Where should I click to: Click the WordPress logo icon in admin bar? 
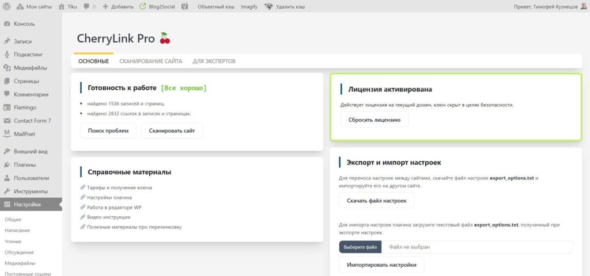point(6,6)
